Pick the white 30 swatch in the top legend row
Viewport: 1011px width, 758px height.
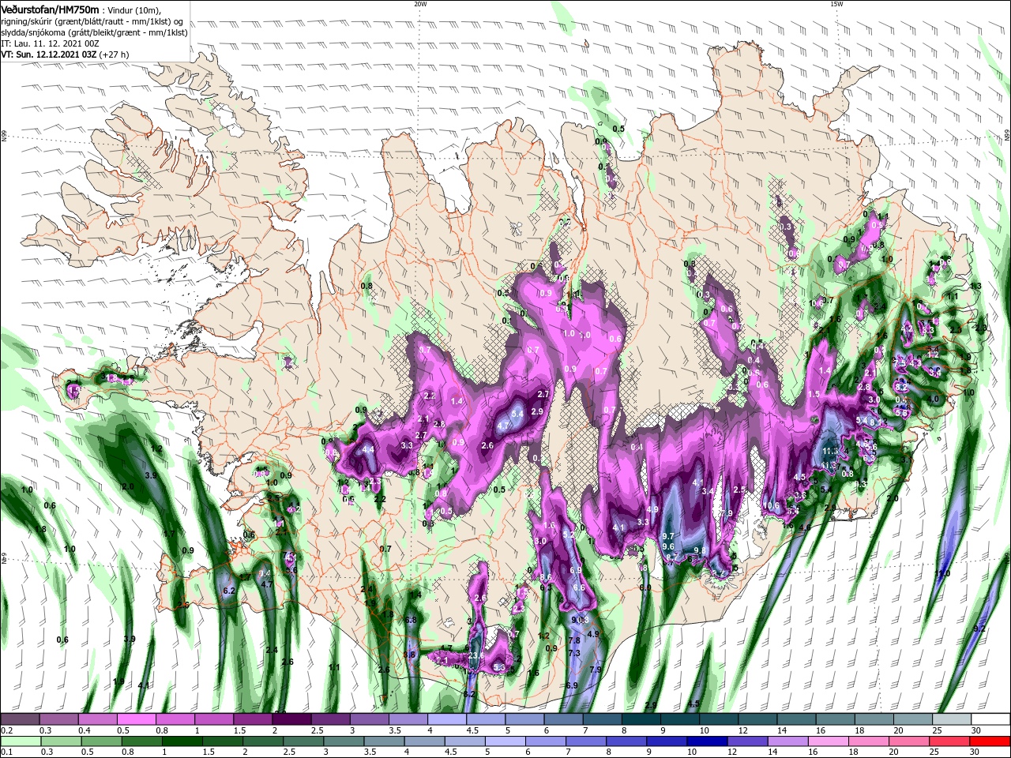[990, 719]
